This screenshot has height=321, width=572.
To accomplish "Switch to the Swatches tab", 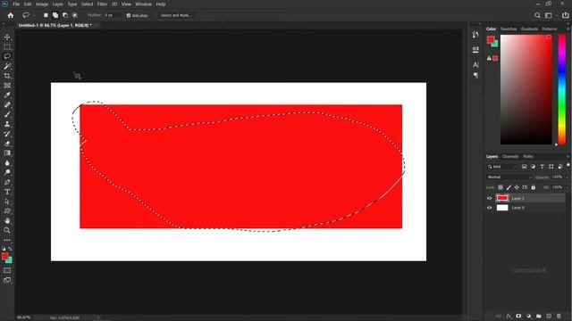I will coord(509,29).
